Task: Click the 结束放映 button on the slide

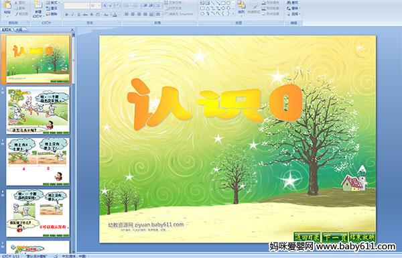Action: (362, 237)
